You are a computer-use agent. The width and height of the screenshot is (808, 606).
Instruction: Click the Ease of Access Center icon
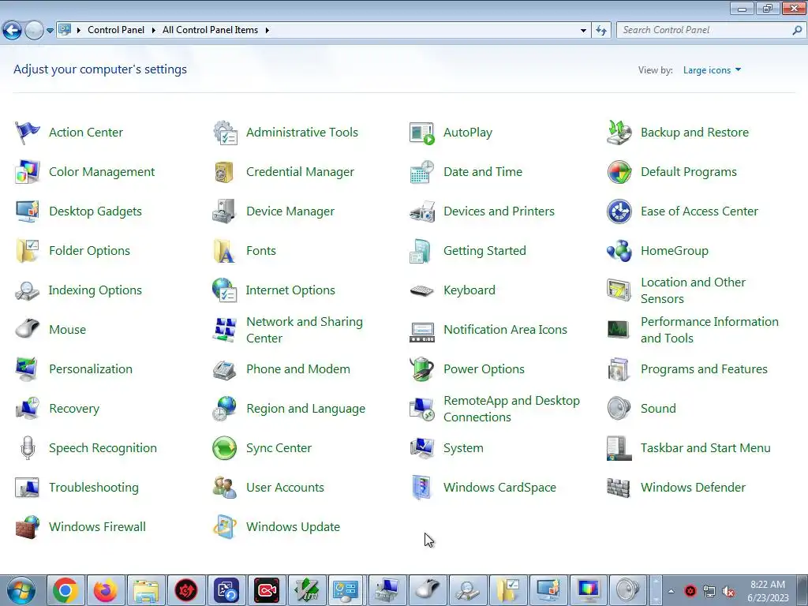pyautogui.click(x=619, y=211)
